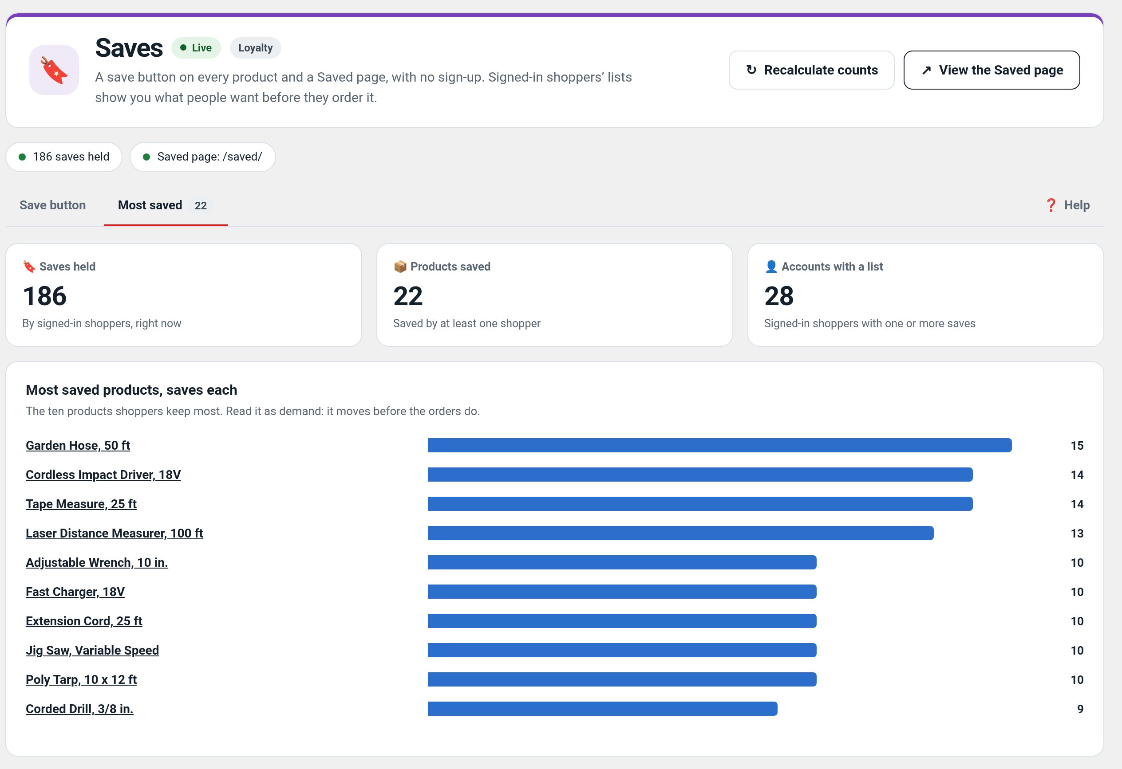1122x769 pixels.
Task: Click the 186 value in Saves held card
Action: click(45, 296)
